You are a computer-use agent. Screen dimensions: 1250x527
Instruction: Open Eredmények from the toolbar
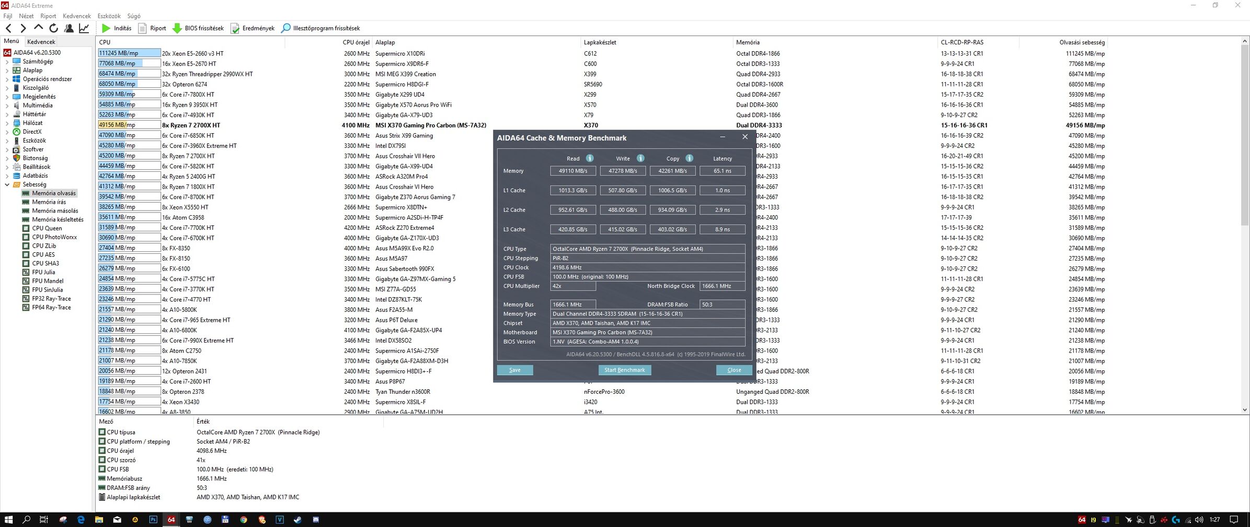tap(253, 28)
